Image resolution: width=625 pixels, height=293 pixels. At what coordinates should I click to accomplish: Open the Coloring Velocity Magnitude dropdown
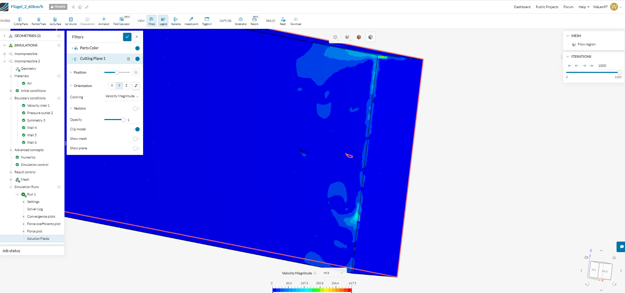(122, 96)
